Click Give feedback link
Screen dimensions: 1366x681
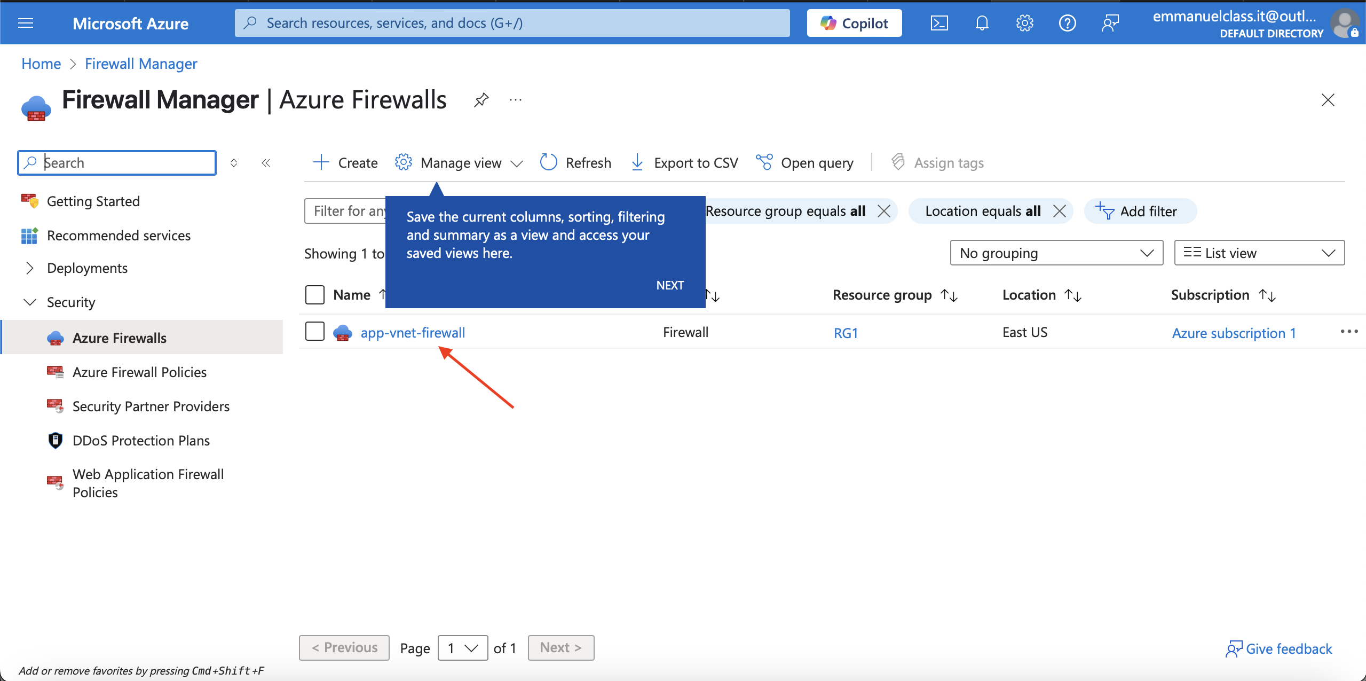click(x=1279, y=649)
